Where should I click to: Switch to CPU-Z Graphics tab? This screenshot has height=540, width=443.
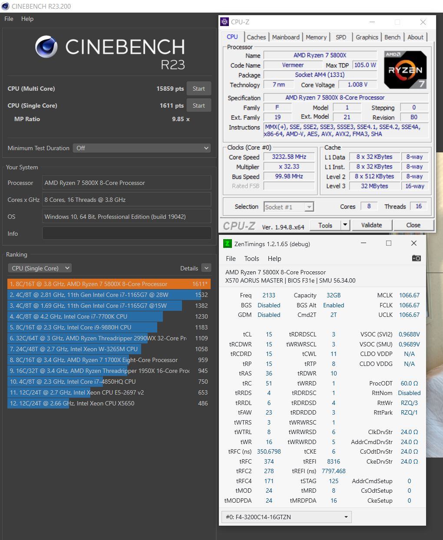(x=367, y=37)
